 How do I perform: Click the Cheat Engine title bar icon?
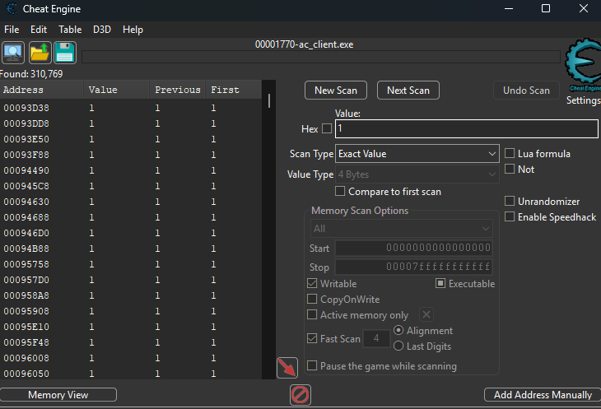11,9
